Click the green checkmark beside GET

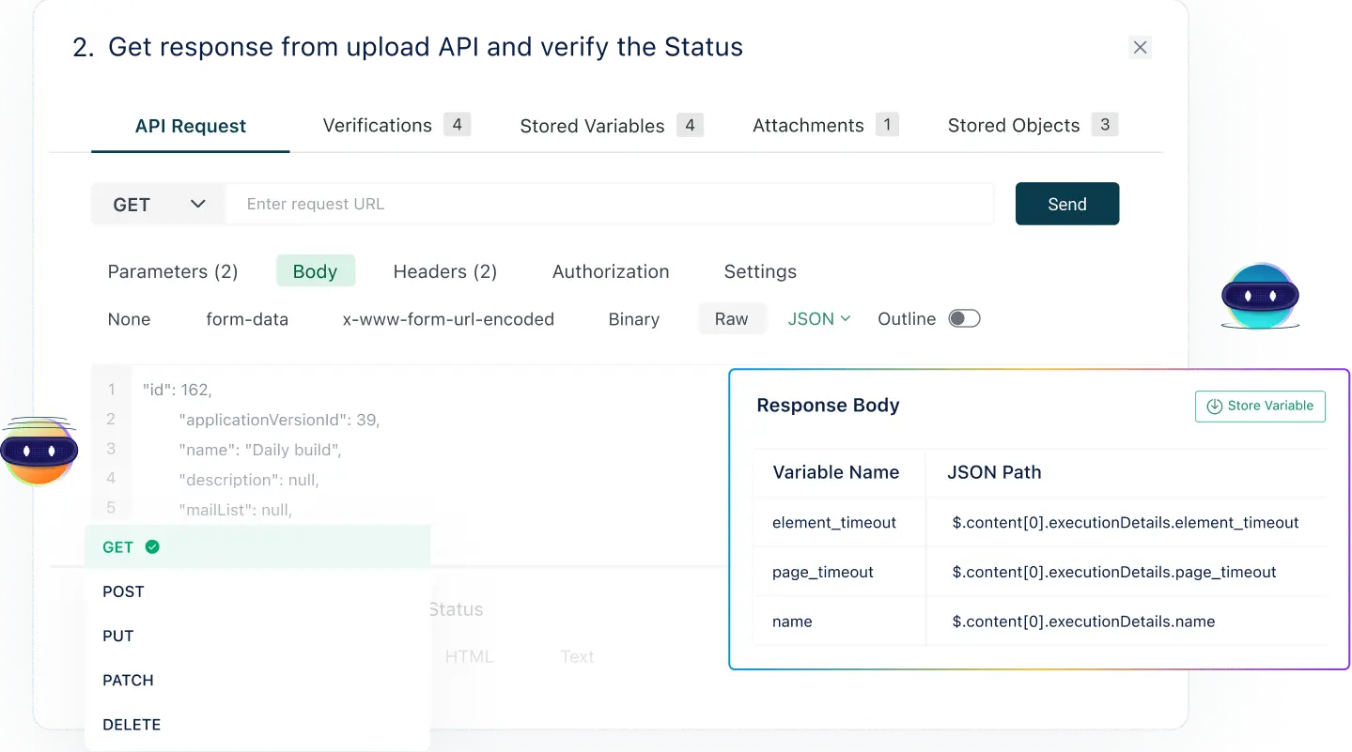[x=150, y=546]
